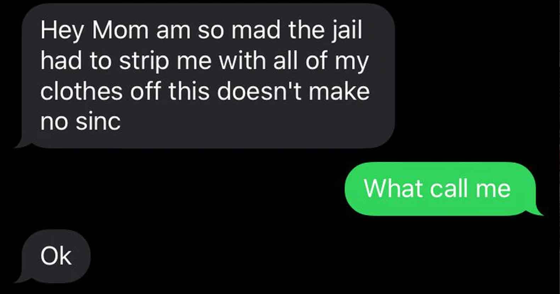Viewport: 560px width, 294px height.
Task: Select the word 'Mom' in the first bubble
Action: (x=121, y=30)
